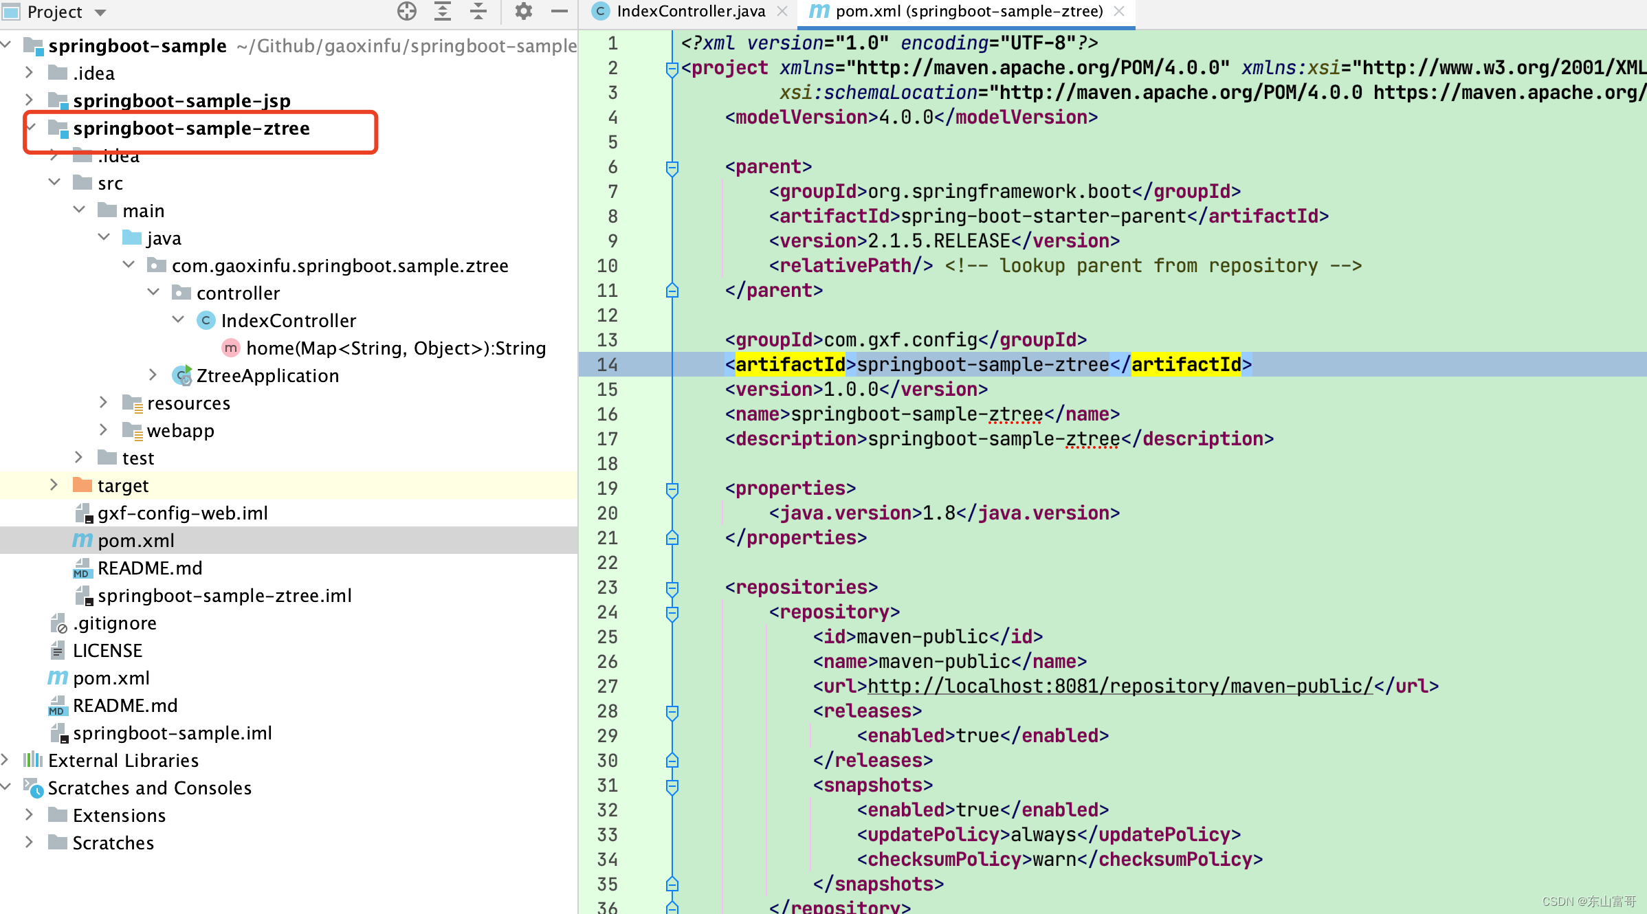1647x914 pixels.
Task: Expand the Extensions folder
Action: click(x=30, y=814)
